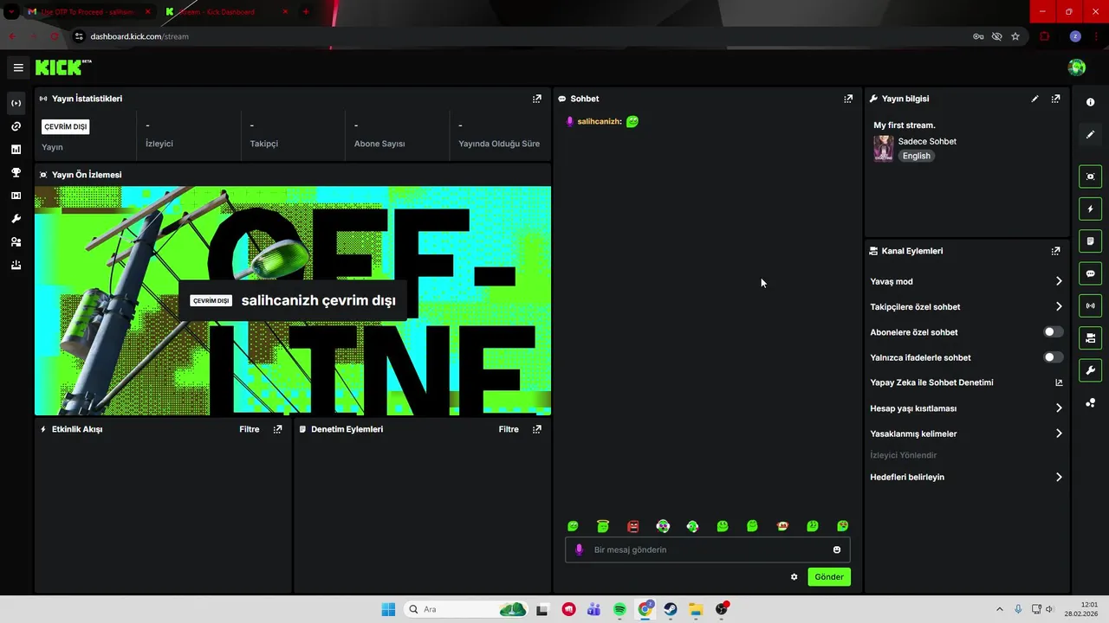Edit stream info with the pencil icon

coord(1034,99)
